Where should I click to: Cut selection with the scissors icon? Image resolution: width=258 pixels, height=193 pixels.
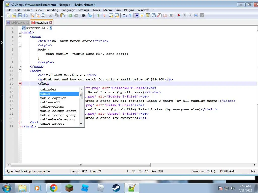tap(51, 15)
